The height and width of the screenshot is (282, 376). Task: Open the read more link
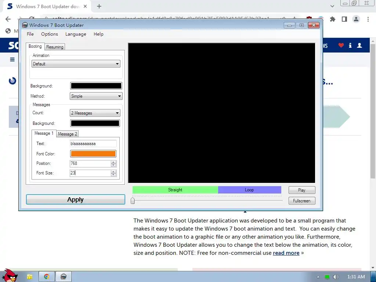[x=286, y=253]
